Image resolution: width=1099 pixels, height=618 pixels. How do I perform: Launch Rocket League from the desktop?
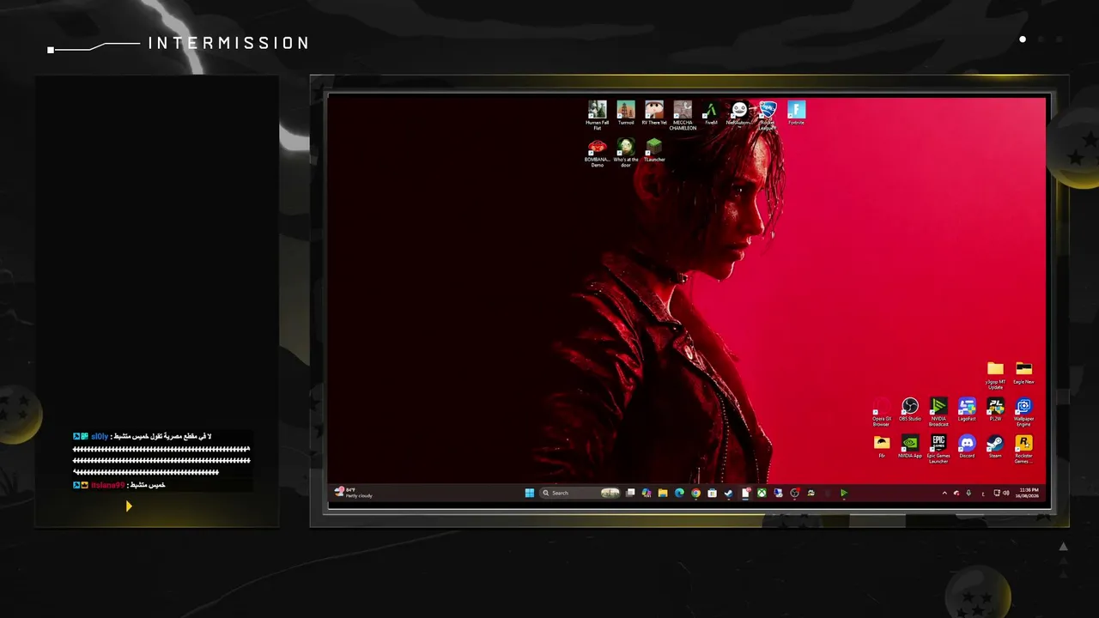coord(768,114)
